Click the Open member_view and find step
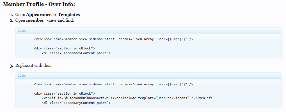Image resolution: width=286 pixels, height=112 pixels. point(45,20)
